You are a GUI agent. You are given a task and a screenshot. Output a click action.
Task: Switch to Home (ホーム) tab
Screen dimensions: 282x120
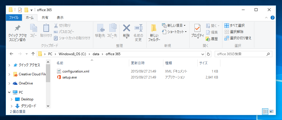[x=30, y=18]
